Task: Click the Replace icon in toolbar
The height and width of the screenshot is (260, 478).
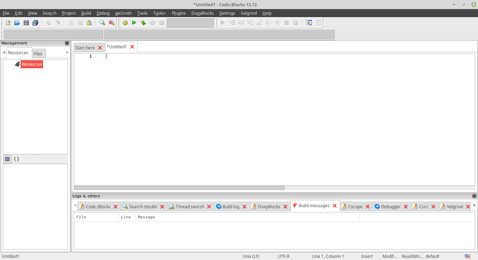Action: [112, 23]
